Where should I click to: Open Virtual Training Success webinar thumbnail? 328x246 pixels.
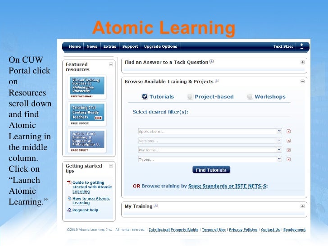87,86
